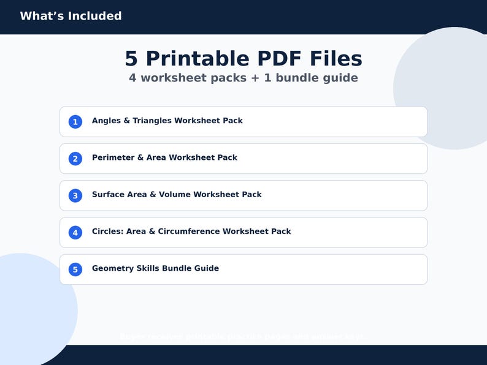The image size is (487, 365).
Task: Click the number 1 circle badge
Action: (75, 122)
